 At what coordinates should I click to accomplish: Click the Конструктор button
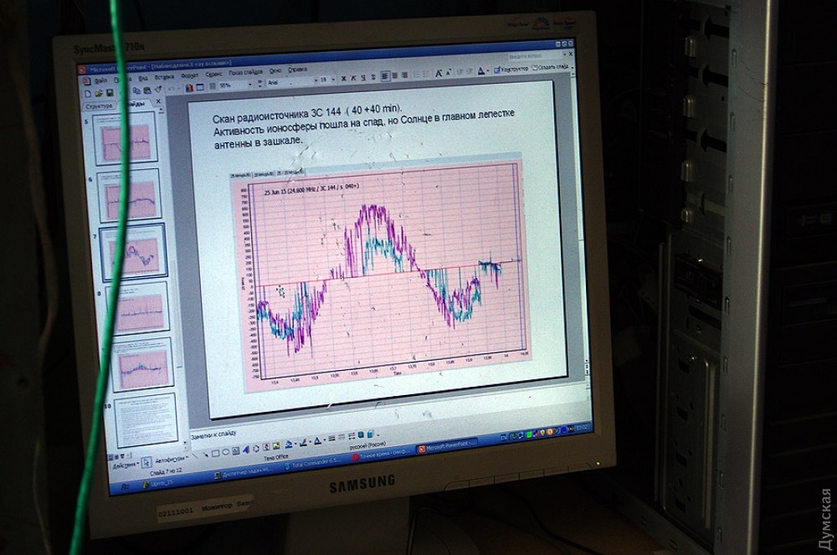[x=511, y=68]
